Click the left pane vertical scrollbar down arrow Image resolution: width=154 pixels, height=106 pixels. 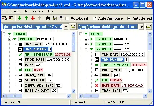[73, 91]
